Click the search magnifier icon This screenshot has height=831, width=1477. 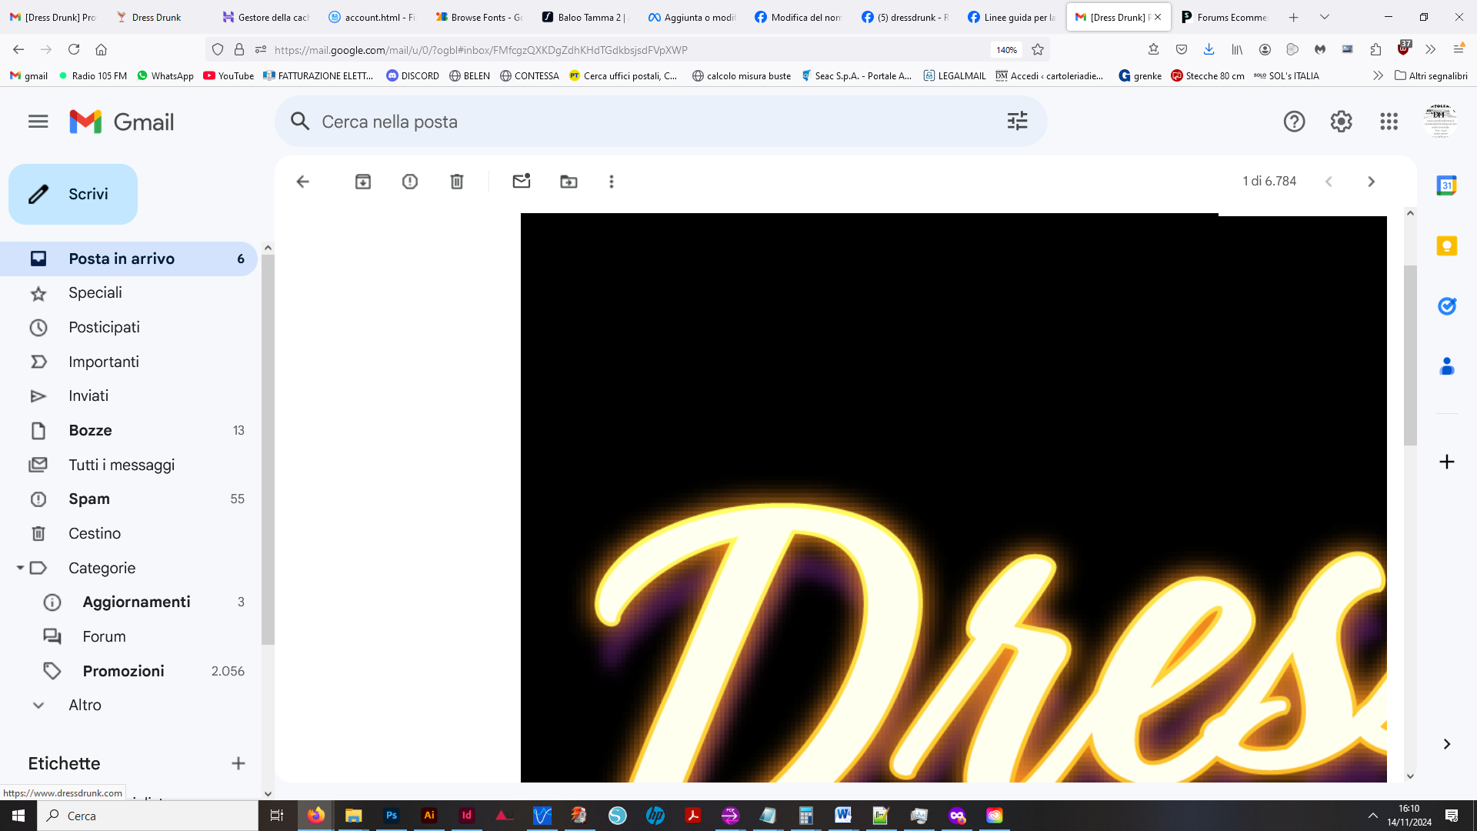300,122
